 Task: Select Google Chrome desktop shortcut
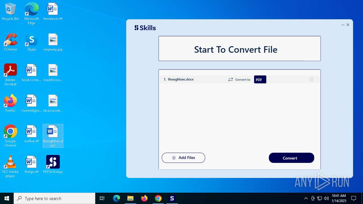(x=10, y=136)
